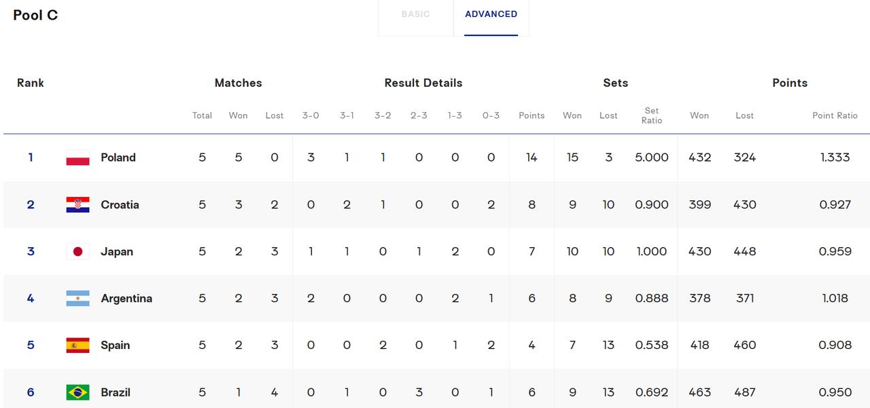Click the Argentina flag icon
Image resolution: width=870 pixels, height=408 pixels.
[77, 298]
